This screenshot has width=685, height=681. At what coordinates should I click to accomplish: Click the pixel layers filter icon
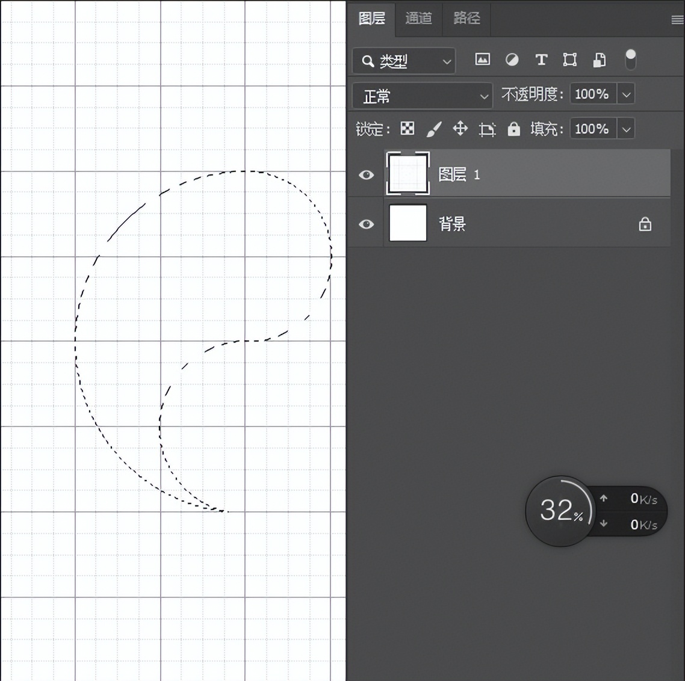tap(482, 60)
